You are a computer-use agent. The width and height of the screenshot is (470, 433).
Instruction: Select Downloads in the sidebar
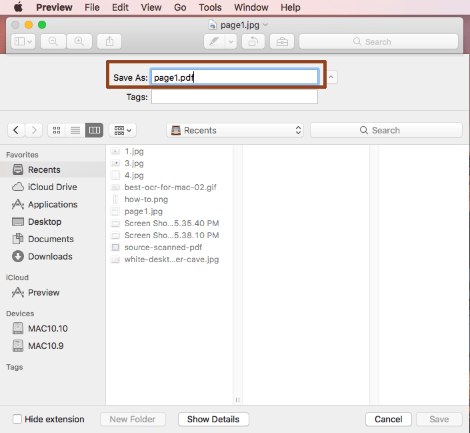tap(53, 257)
